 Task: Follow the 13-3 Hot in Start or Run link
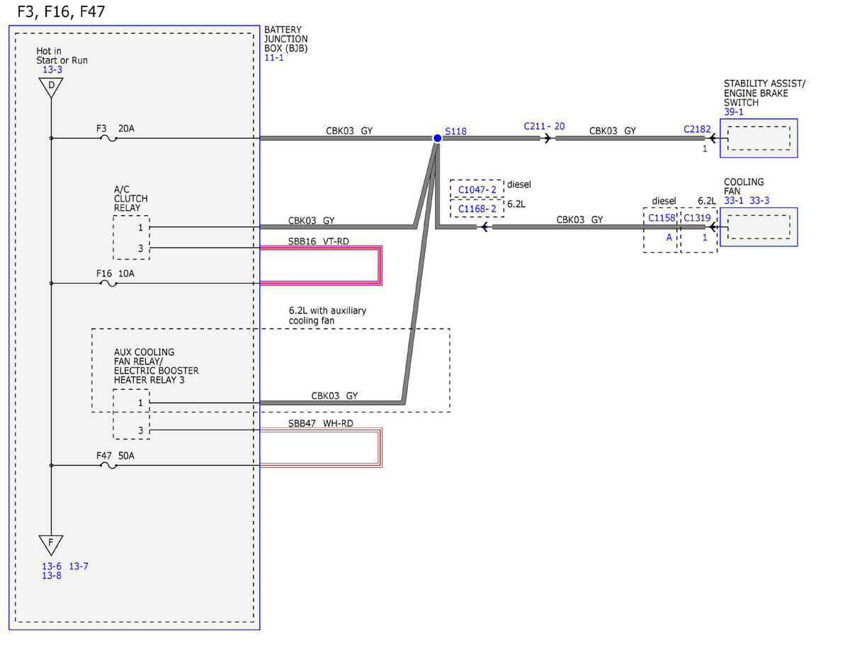[x=52, y=70]
